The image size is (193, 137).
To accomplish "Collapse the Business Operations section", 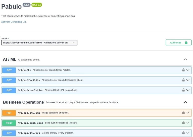I will coord(185,102).
